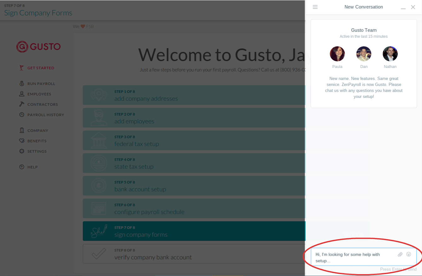Click the 'STEP 7 OF 8' header label
The width and height of the screenshot is (422, 276).
coord(14,6)
